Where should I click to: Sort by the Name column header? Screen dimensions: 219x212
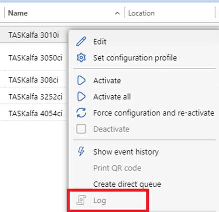click(x=18, y=13)
